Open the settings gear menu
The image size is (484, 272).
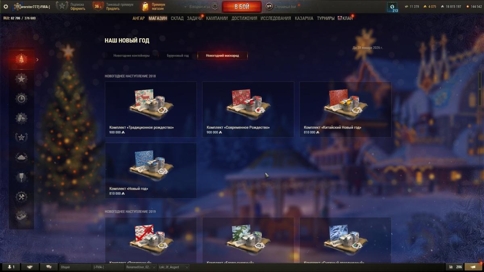pos(6,6)
